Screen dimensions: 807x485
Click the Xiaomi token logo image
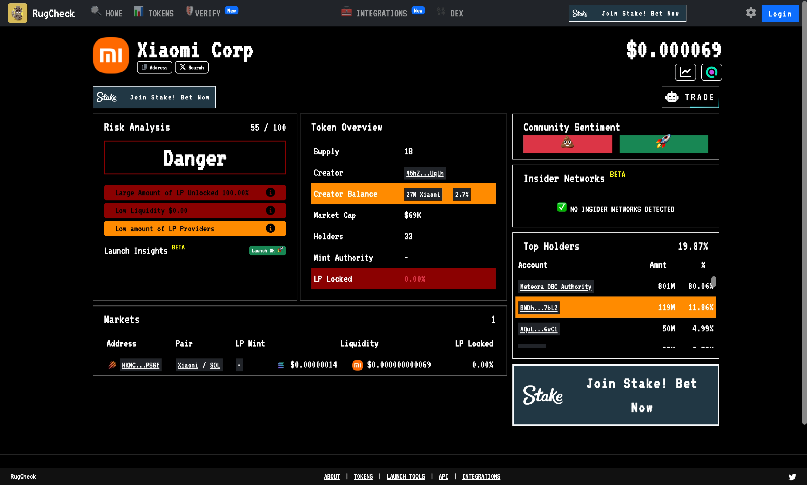point(111,55)
